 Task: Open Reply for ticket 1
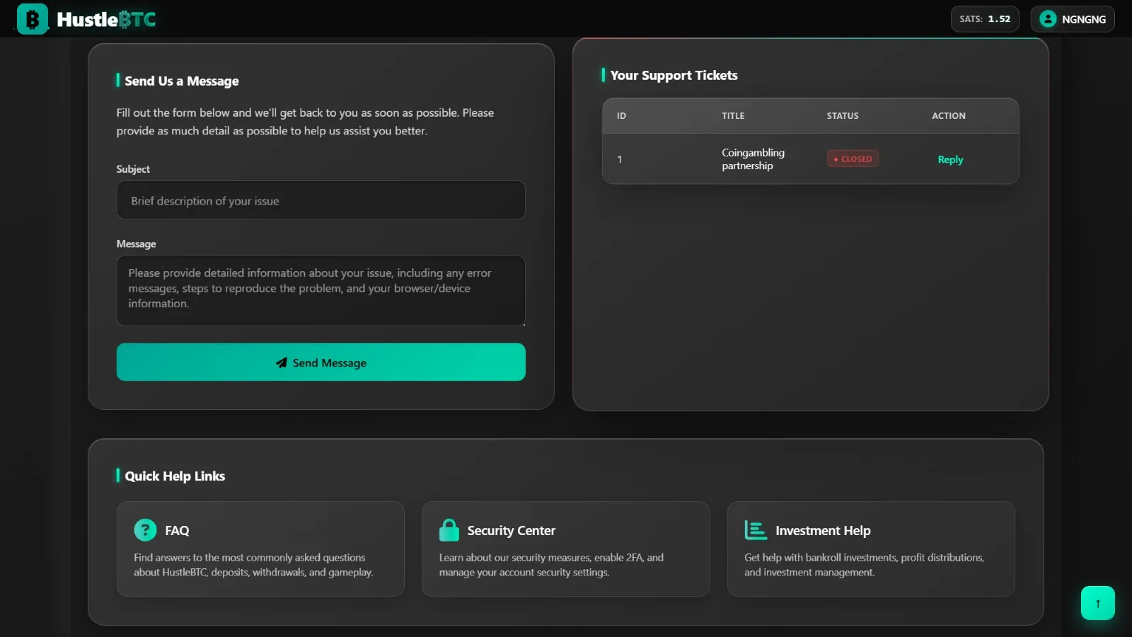pos(949,159)
